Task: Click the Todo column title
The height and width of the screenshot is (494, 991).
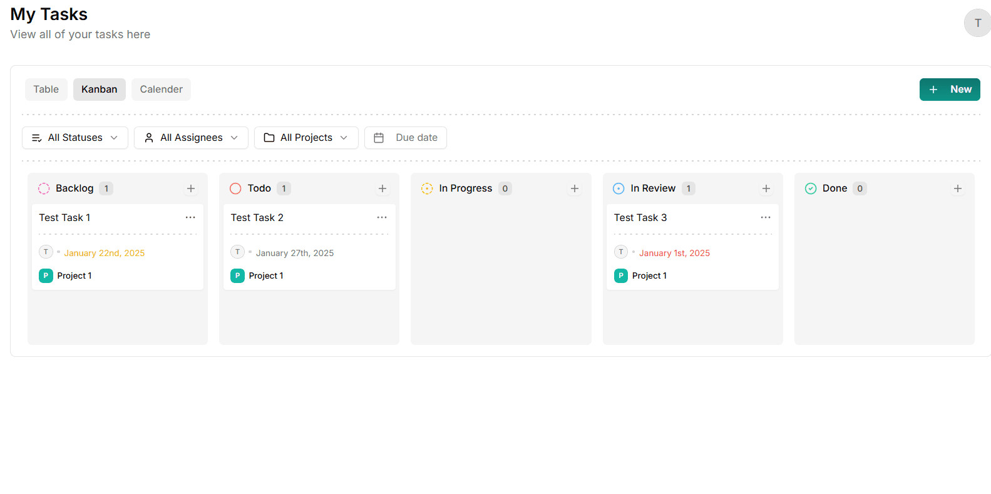Action: [259, 188]
